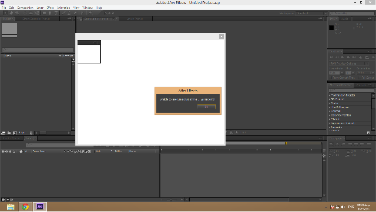Create a new folder in Project panel
Screen dimensions: 376x212
tap(9, 133)
